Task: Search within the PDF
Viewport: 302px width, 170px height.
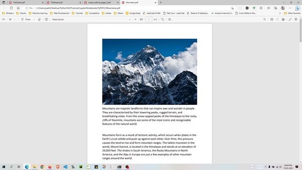Action: point(265,19)
